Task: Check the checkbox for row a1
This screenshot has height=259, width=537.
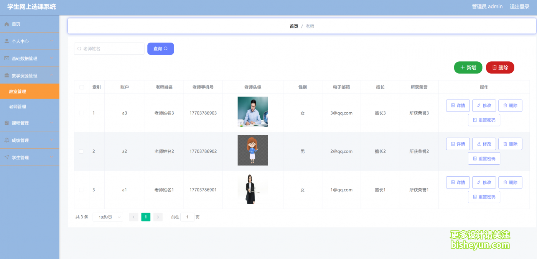Action: pos(81,190)
